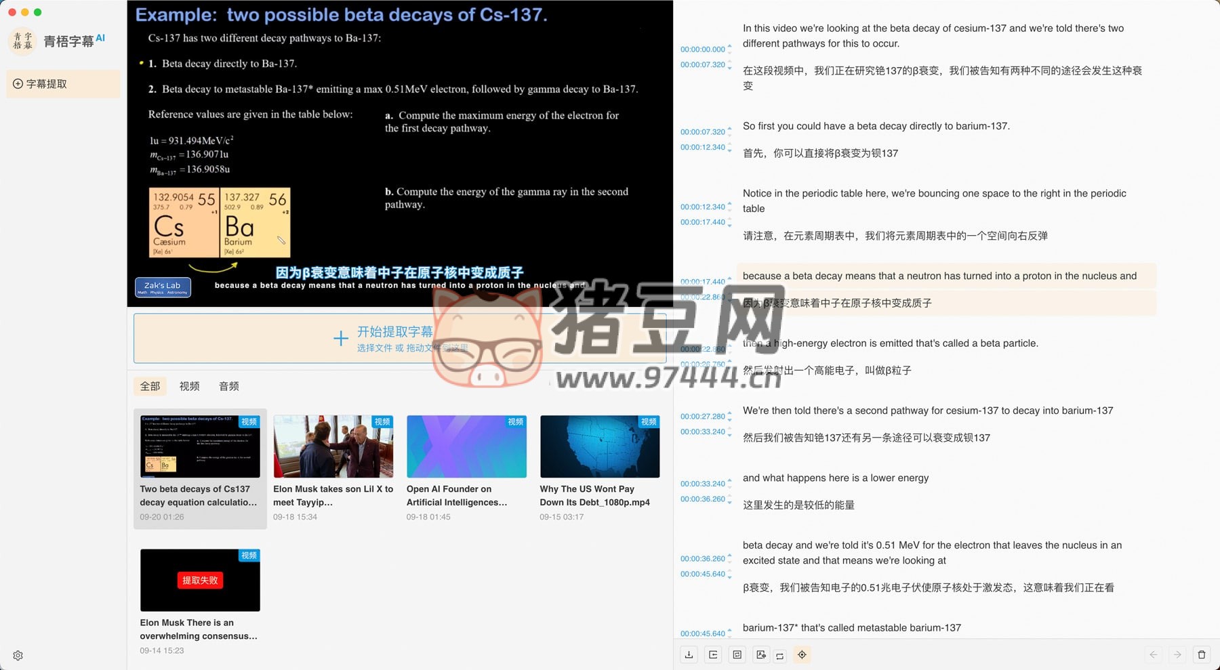This screenshot has width=1220, height=670.
Task: Click the delete trash icon
Action: [x=1202, y=654]
